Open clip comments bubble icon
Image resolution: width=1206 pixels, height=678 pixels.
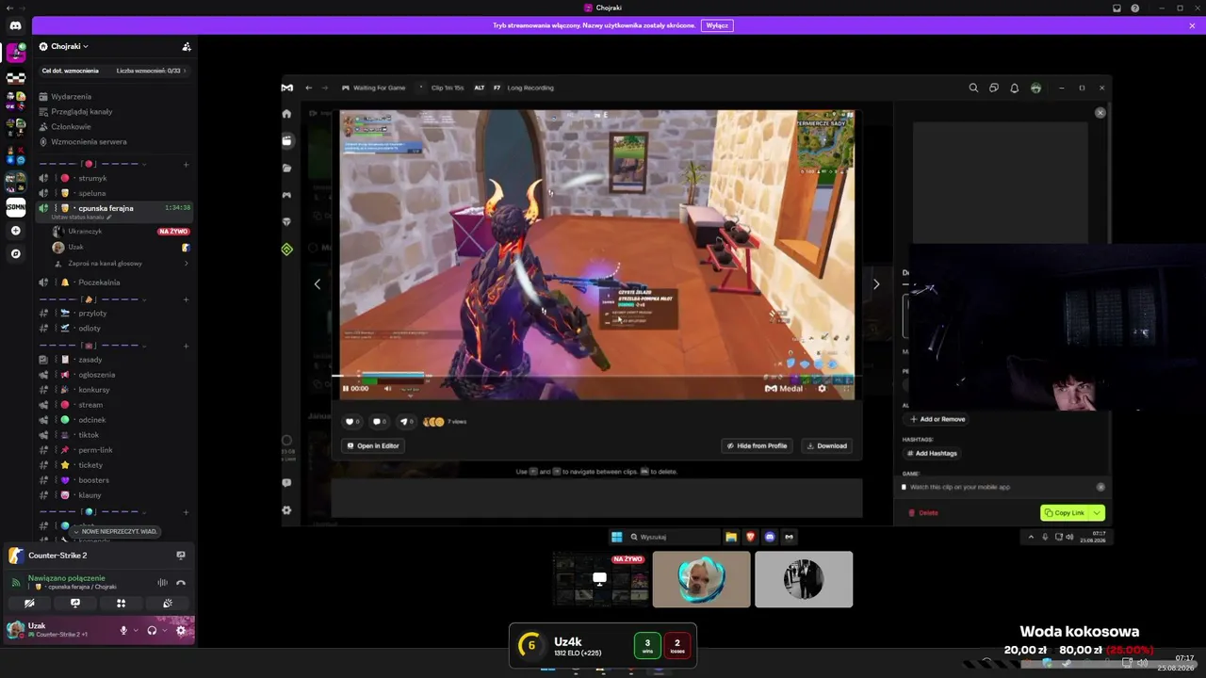(379, 422)
